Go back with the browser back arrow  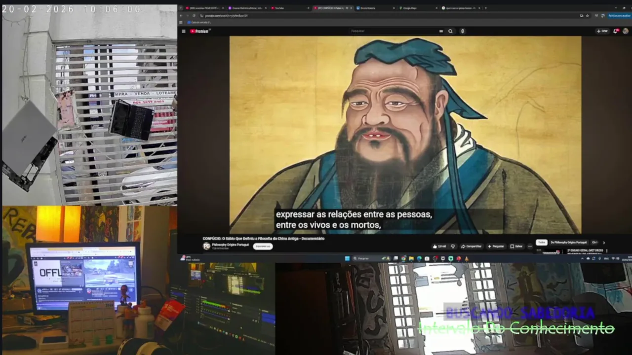click(181, 16)
